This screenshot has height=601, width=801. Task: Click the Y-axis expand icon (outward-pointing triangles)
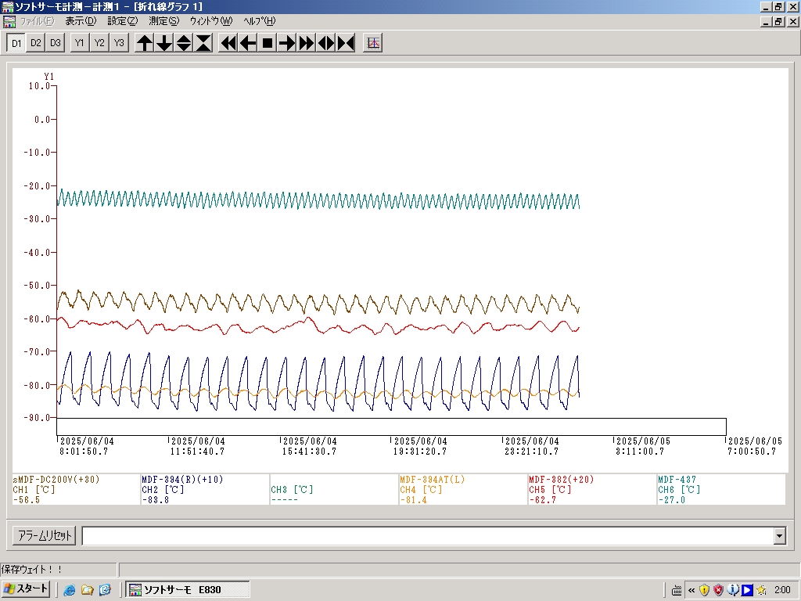183,43
